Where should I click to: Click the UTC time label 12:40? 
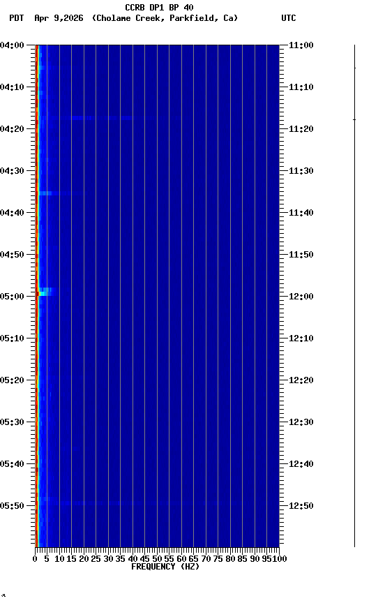(x=301, y=464)
